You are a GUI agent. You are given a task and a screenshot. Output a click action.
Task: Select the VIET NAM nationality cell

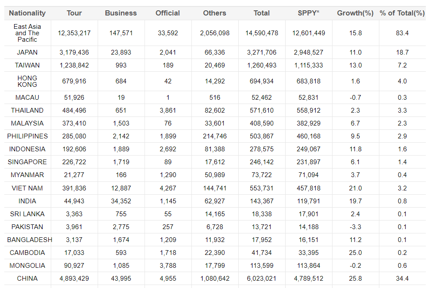[27, 188]
